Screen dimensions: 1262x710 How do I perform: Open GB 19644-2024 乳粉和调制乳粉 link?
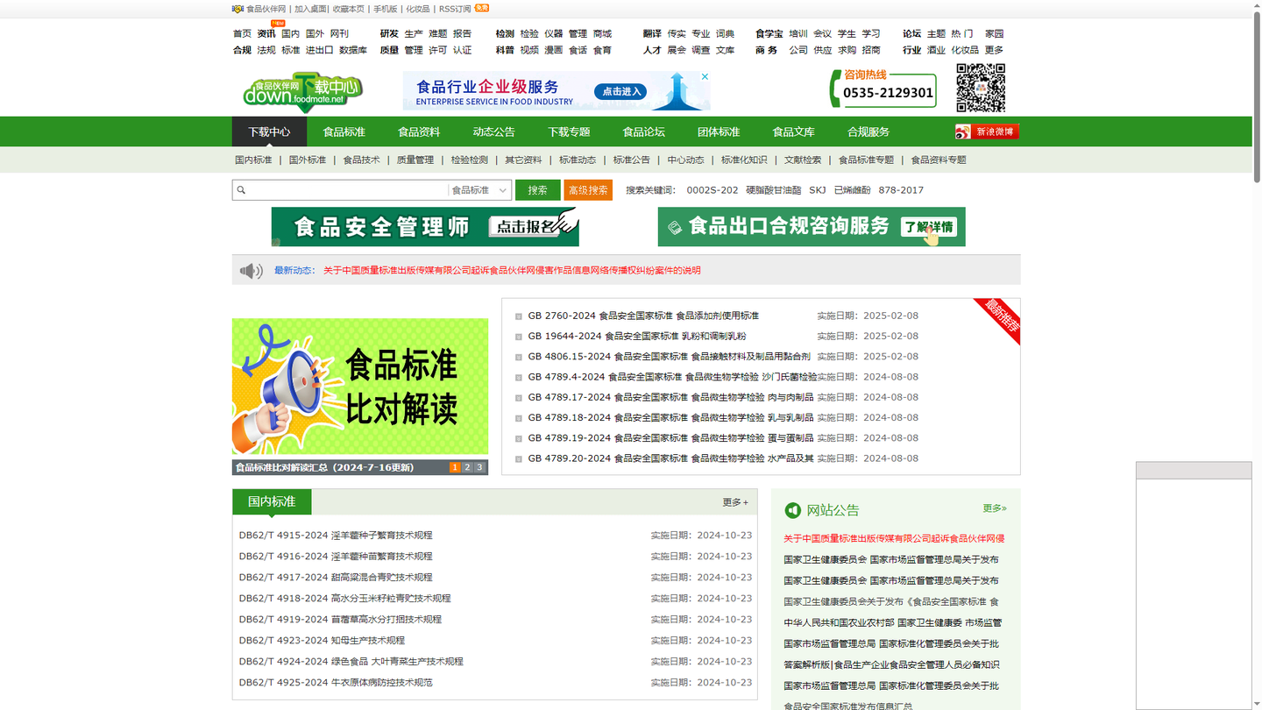tap(637, 337)
